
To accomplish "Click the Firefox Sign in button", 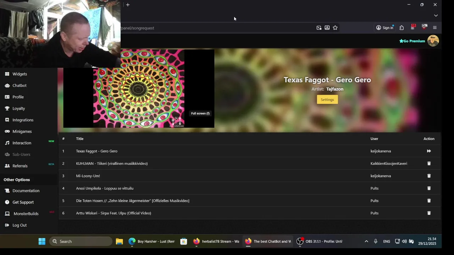I will pyautogui.click(x=385, y=28).
